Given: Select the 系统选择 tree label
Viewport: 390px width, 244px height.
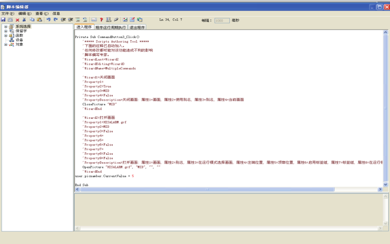Looking at the screenshot, I should click(x=23, y=27).
